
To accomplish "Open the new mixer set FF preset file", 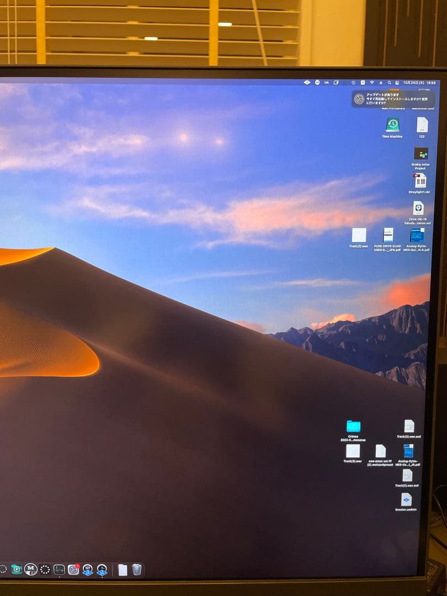I will (x=380, y=451).
